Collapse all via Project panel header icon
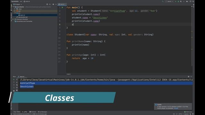This screenshot has height=115, width=205. 50,4
